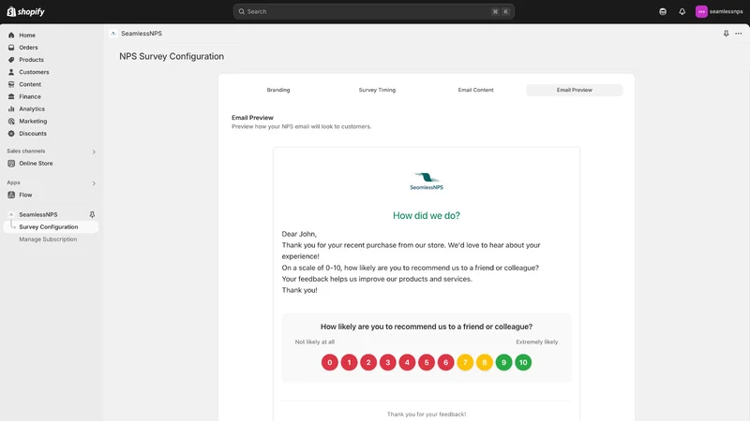The height and width of the screenshot is (421, 750).
Task: Switch to the Survey Timing tab
Action: (x=377, y=90)
